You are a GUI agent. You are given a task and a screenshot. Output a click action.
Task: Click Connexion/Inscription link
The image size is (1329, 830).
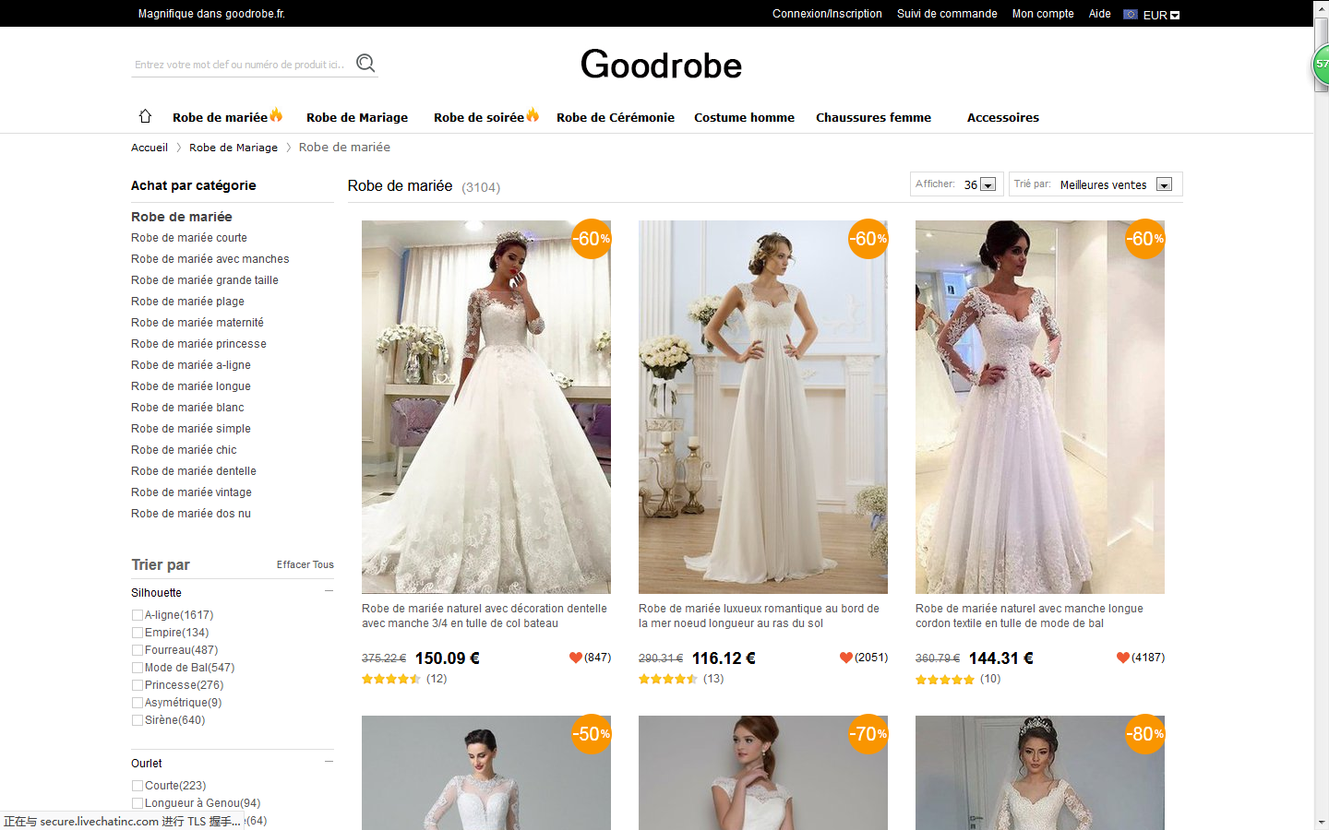point(827,14)
